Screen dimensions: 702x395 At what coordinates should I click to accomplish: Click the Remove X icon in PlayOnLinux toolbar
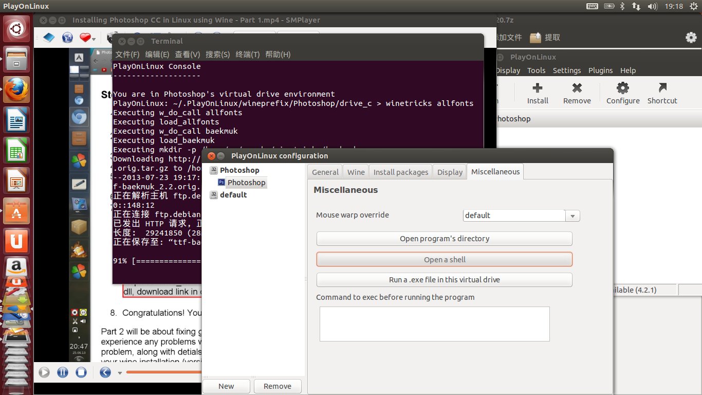coord(577,88)
